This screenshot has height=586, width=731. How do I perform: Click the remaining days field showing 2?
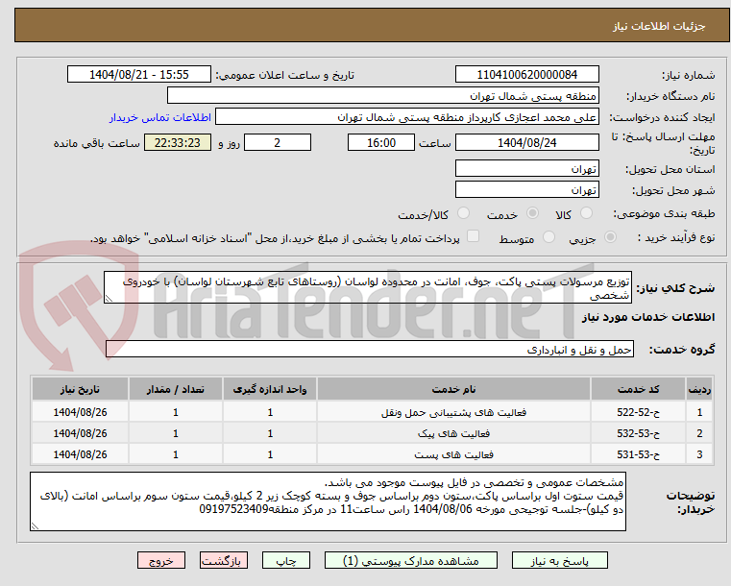coord(278,142)
